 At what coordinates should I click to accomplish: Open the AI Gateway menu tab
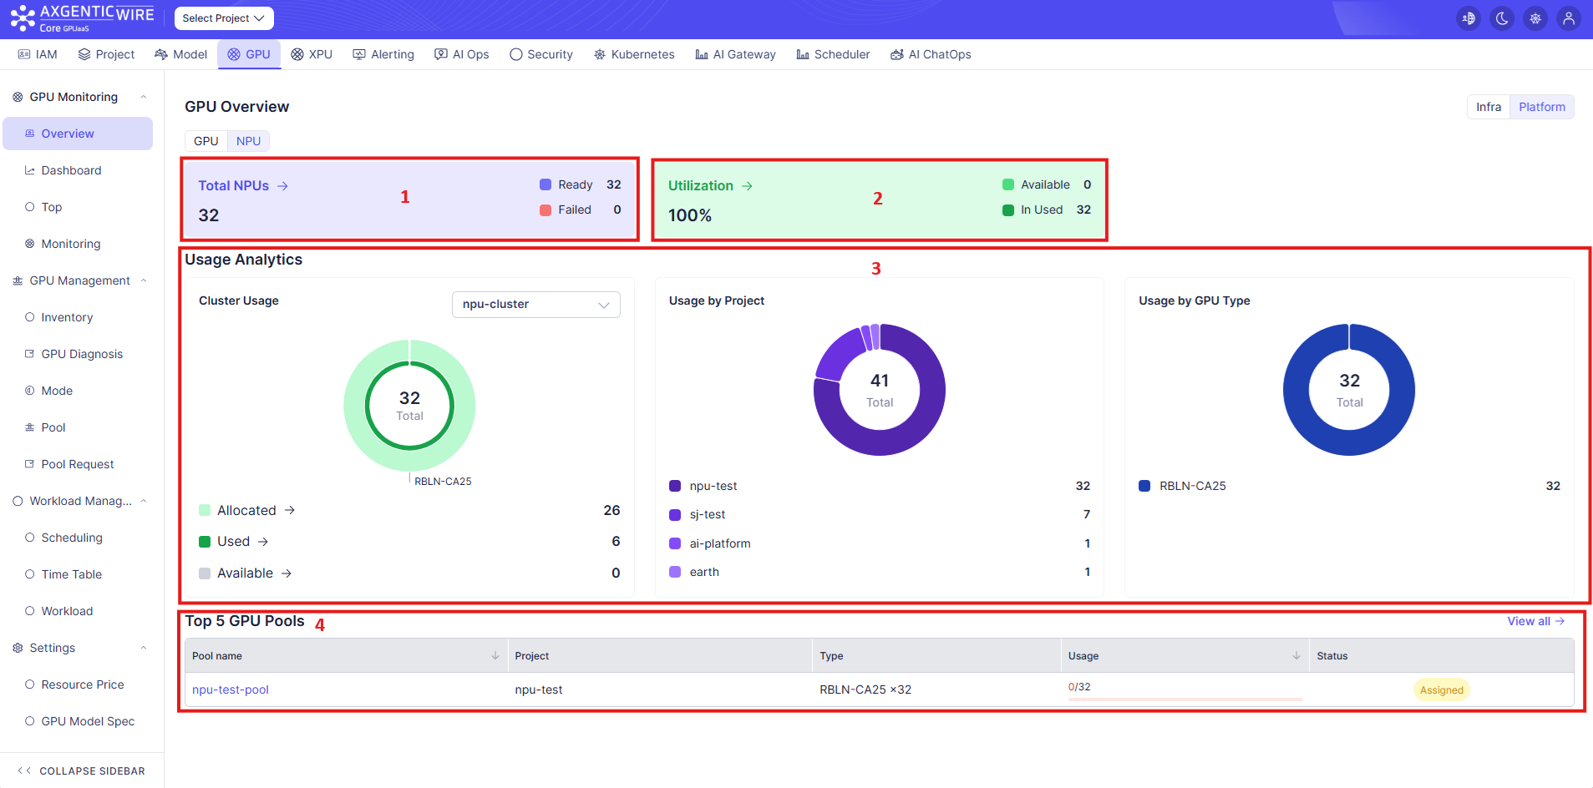point(735,54)
